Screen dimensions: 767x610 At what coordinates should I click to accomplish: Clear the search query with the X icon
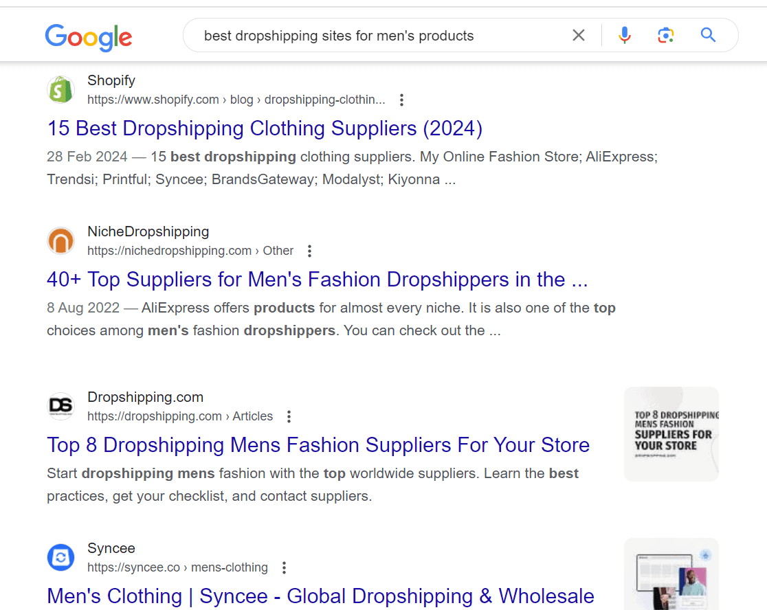[579, 35]
